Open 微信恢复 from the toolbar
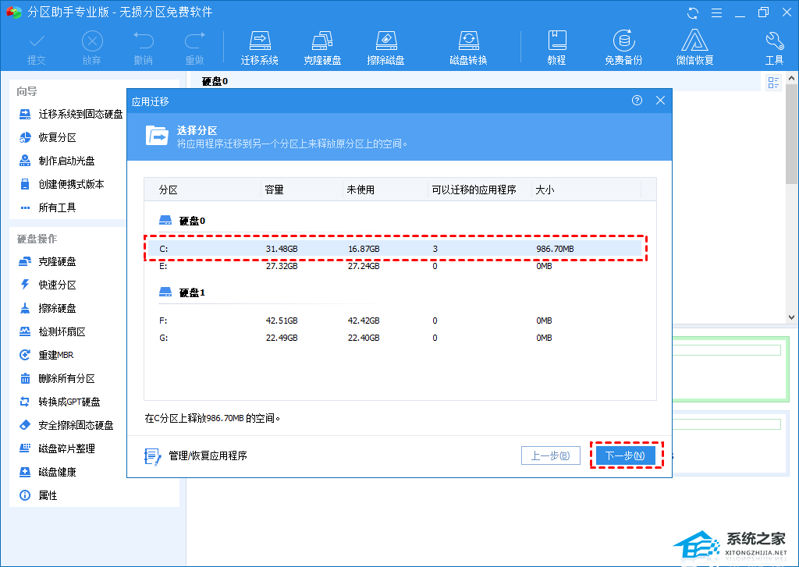799x567 pixels. pyautogui.click(x=694, y=48)
